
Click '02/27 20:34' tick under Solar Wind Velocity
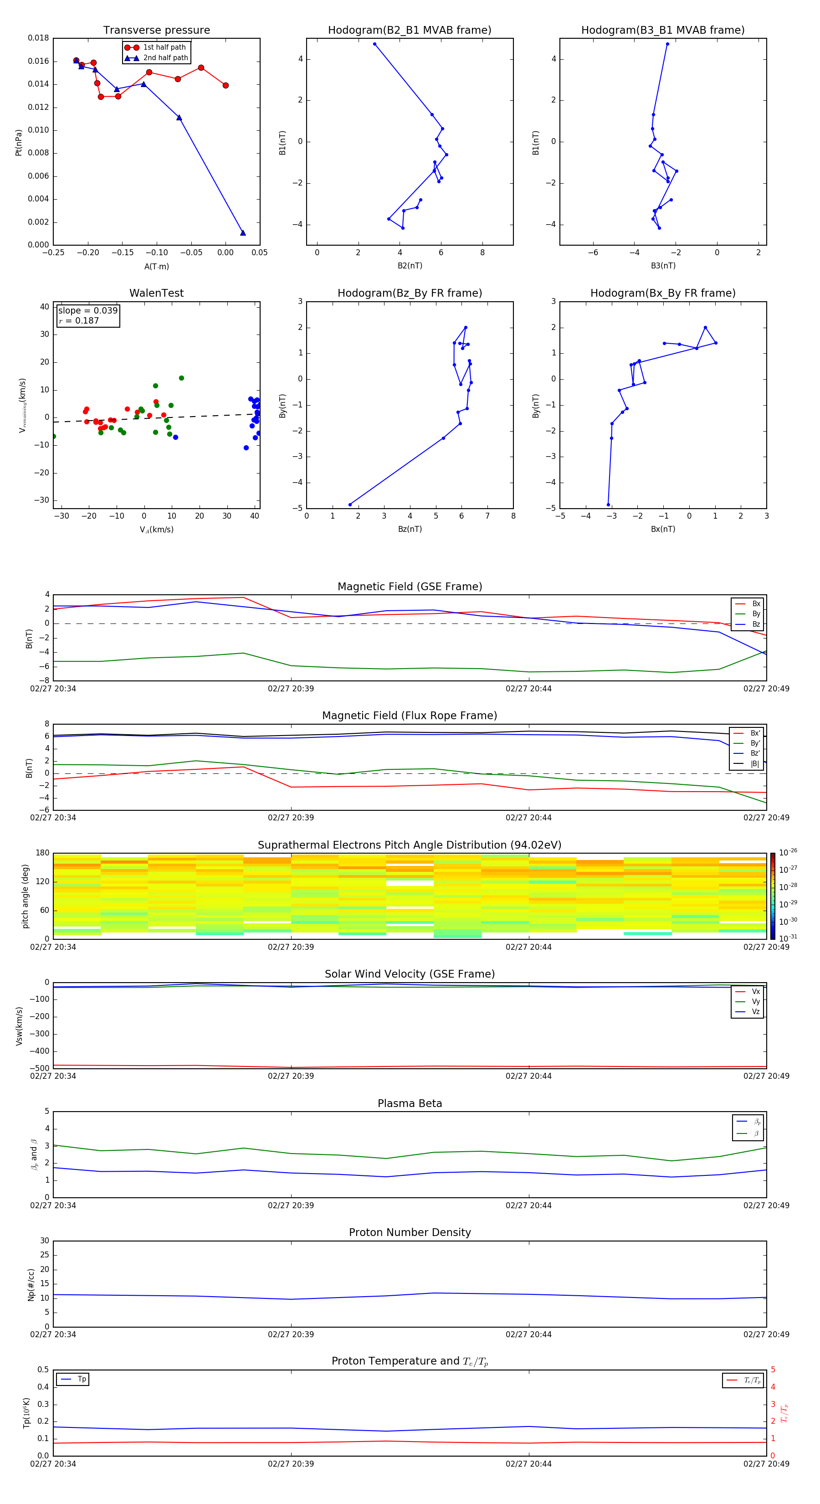point(53,1076)
